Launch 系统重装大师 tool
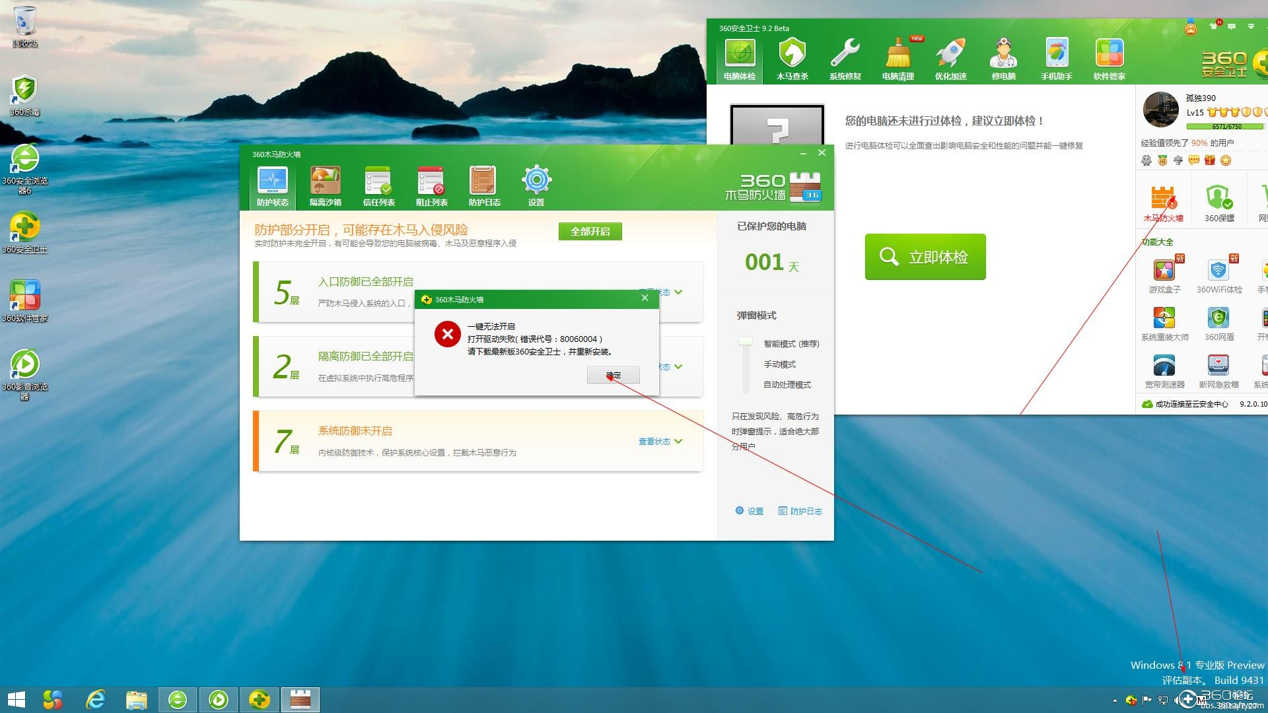Viewport: 1268px width, 713px height. 1164,323
